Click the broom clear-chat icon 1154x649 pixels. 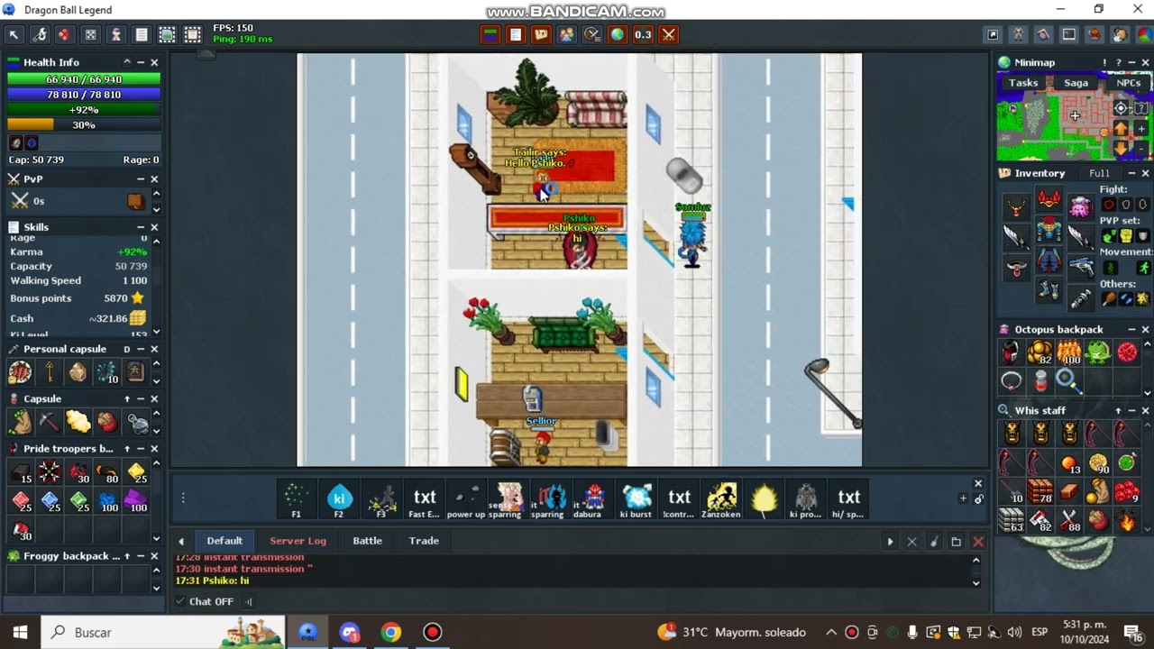click(934, 542)
